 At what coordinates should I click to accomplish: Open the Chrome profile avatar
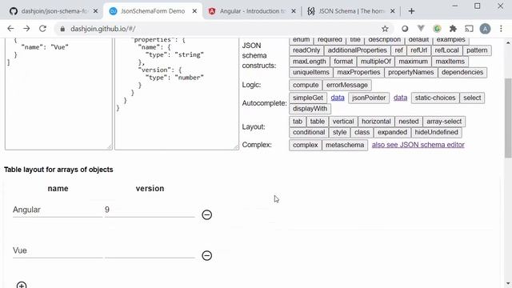485,29
